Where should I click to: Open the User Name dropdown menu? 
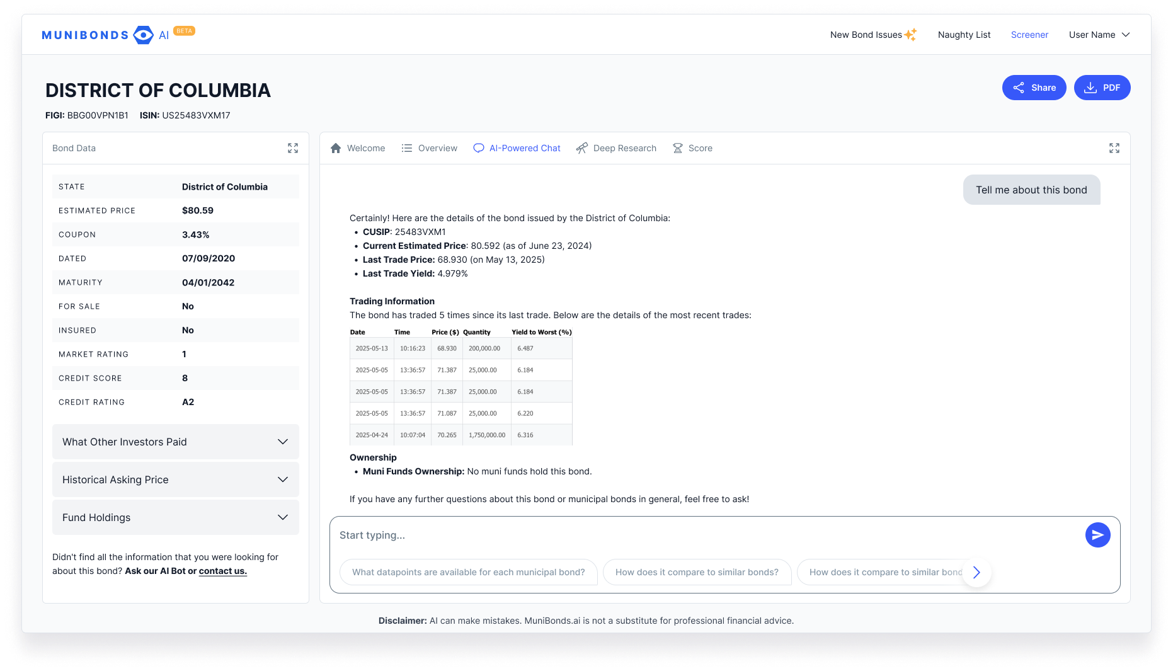pos(1099,35)
